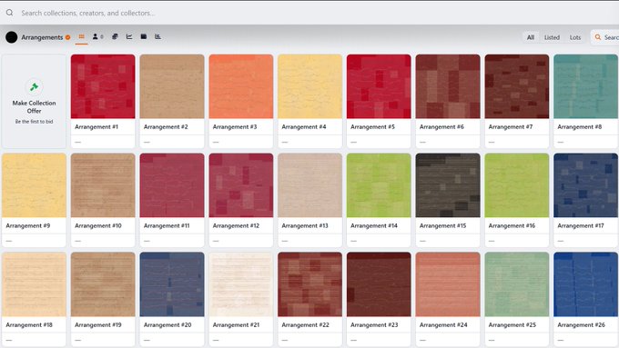This screenshot has height=348, width=619.
Task: Click 'Be the first to bid' text
Action: (34, 122)
